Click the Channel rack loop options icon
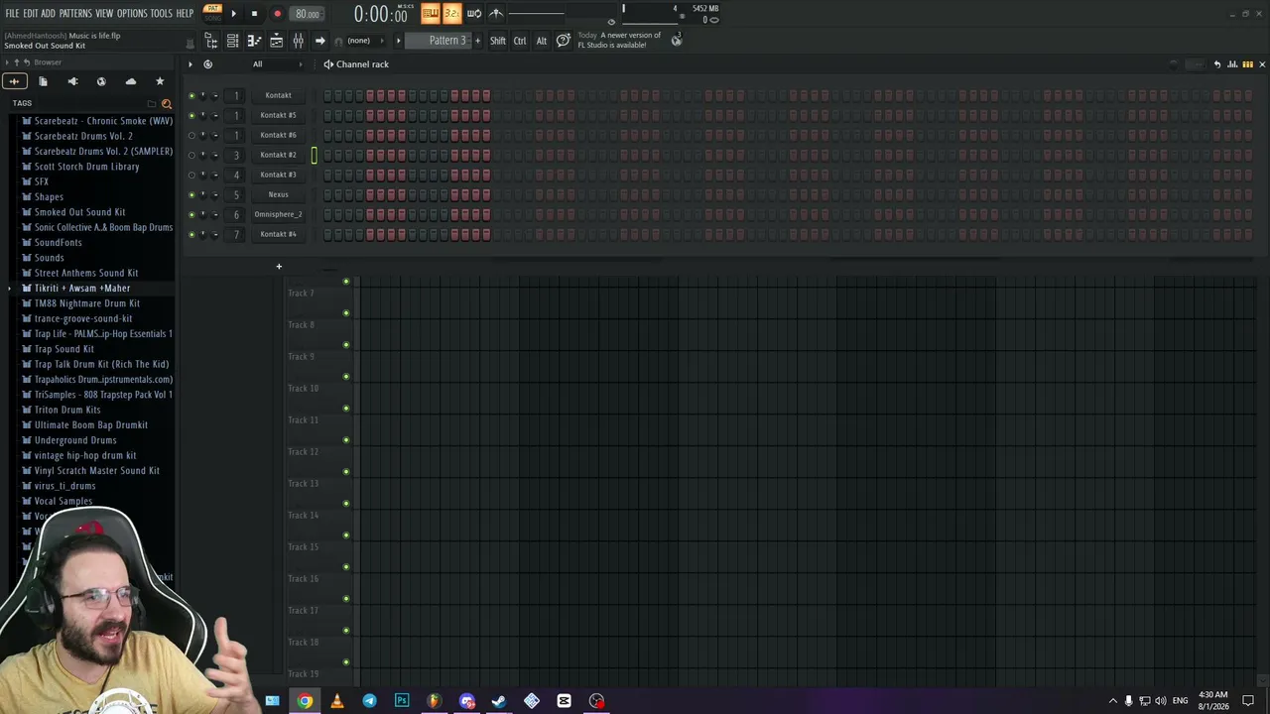The image size is (1270, 714). click(x=207, y=64)
